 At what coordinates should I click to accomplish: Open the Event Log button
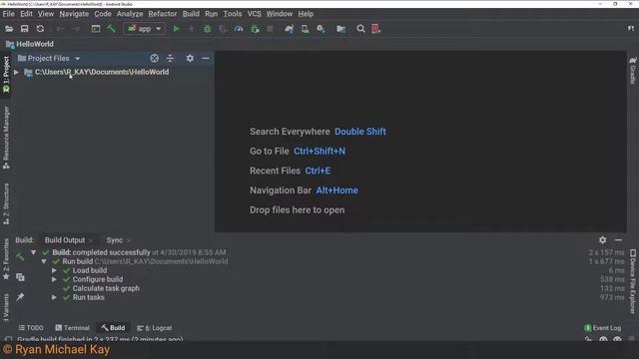[603, 328]
